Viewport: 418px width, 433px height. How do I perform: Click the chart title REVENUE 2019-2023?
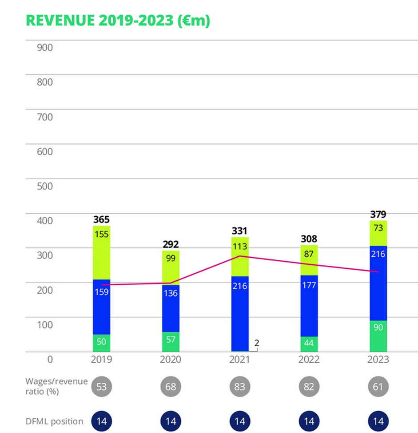[117, 20]
